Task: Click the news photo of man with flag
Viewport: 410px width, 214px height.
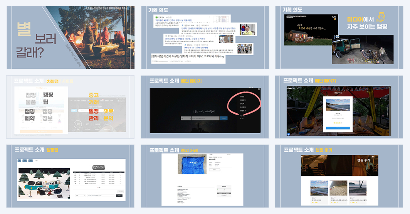Action: [x=247, y=30]
